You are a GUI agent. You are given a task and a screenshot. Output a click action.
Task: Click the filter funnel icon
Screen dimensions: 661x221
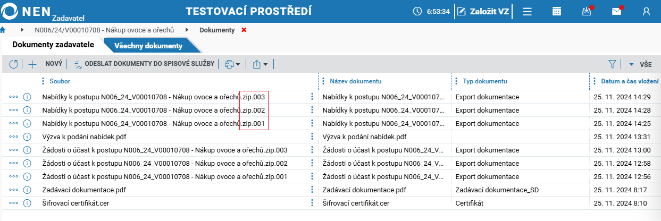(x=612, y=64)
